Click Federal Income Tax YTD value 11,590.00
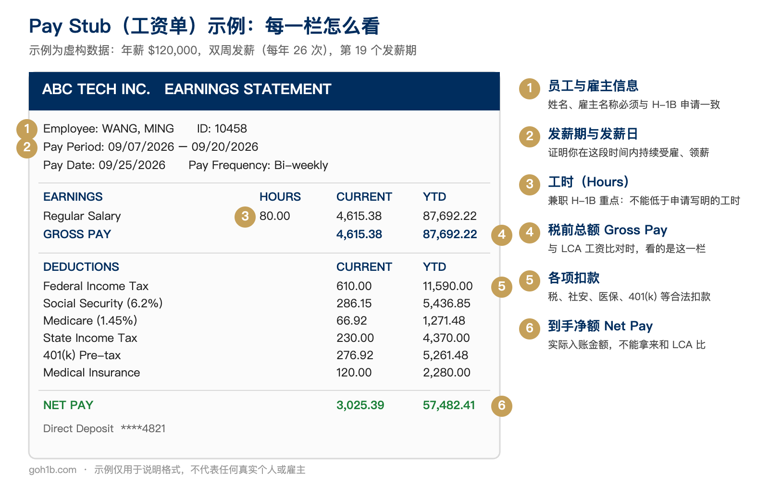The width and height of the screenshot is (769, 485). (448, 286)
